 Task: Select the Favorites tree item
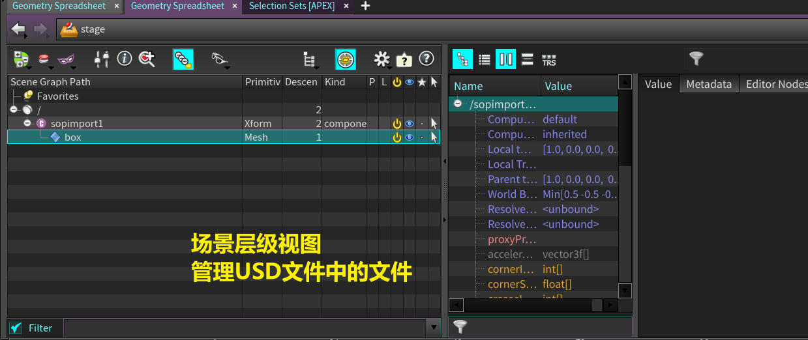[58, 96]
